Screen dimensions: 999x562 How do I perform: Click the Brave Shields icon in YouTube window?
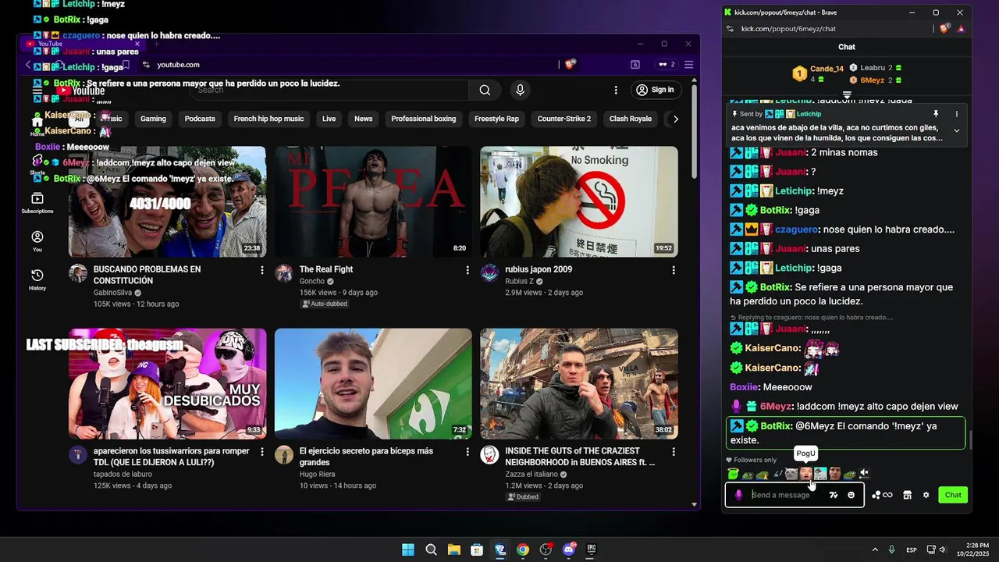pyautogui.click(x=570, y=65)
